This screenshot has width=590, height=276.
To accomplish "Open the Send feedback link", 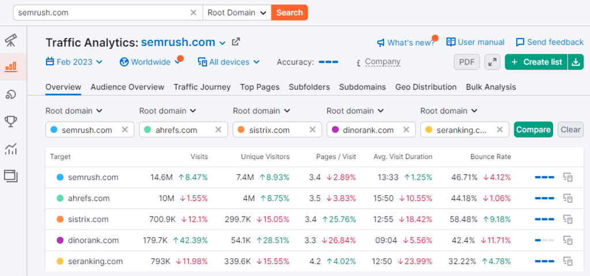I will 550,42.
